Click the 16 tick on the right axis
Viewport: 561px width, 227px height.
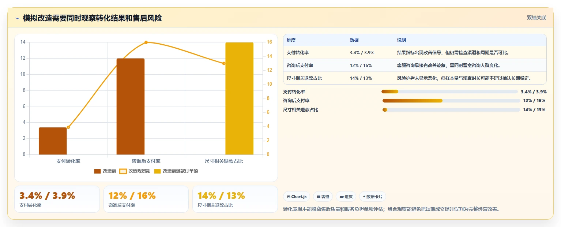270,42
